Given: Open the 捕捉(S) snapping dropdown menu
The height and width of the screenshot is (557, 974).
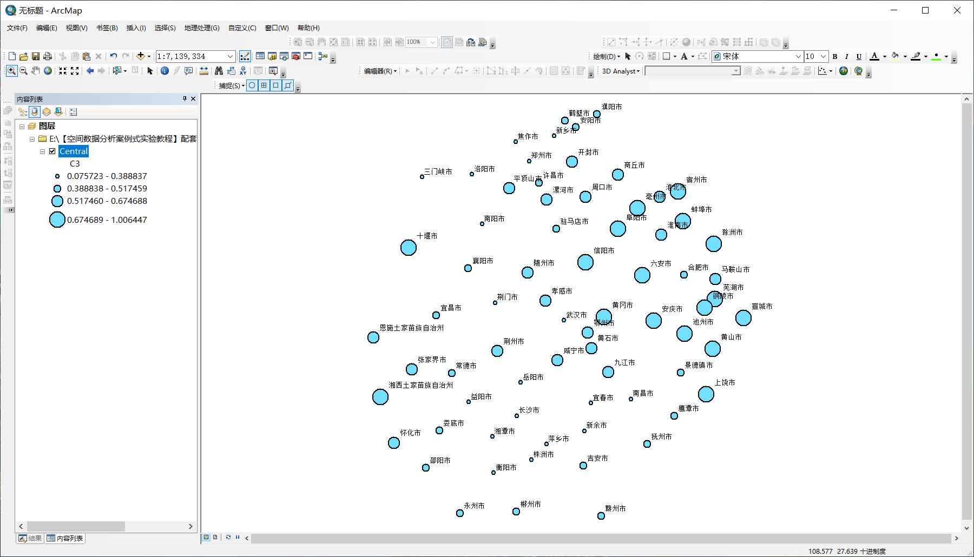Looking at the screenshot, I should [x=232, y=85].
